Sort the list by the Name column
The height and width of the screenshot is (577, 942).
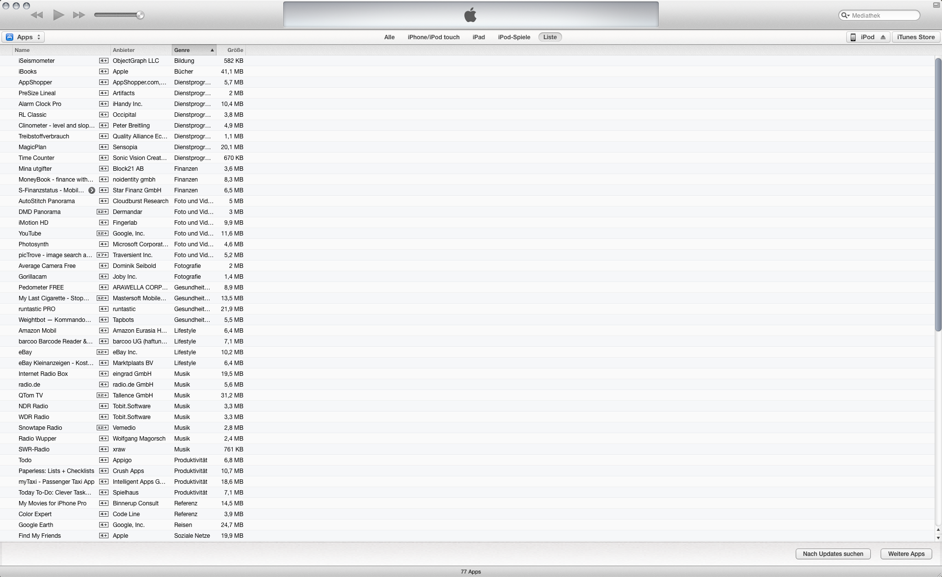pos(61,50)
